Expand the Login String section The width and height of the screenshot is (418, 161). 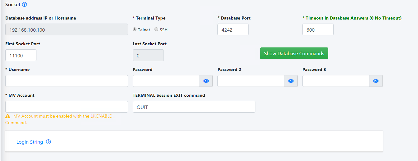(x=30, y=142)
